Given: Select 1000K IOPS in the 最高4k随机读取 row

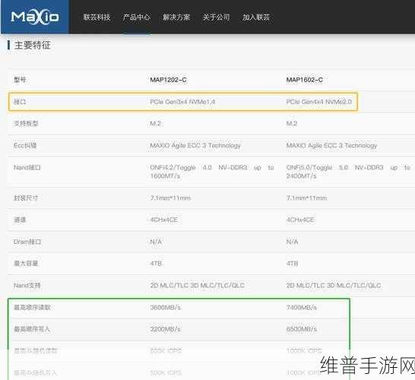Looking at the screenshot, I should [304, 351].
